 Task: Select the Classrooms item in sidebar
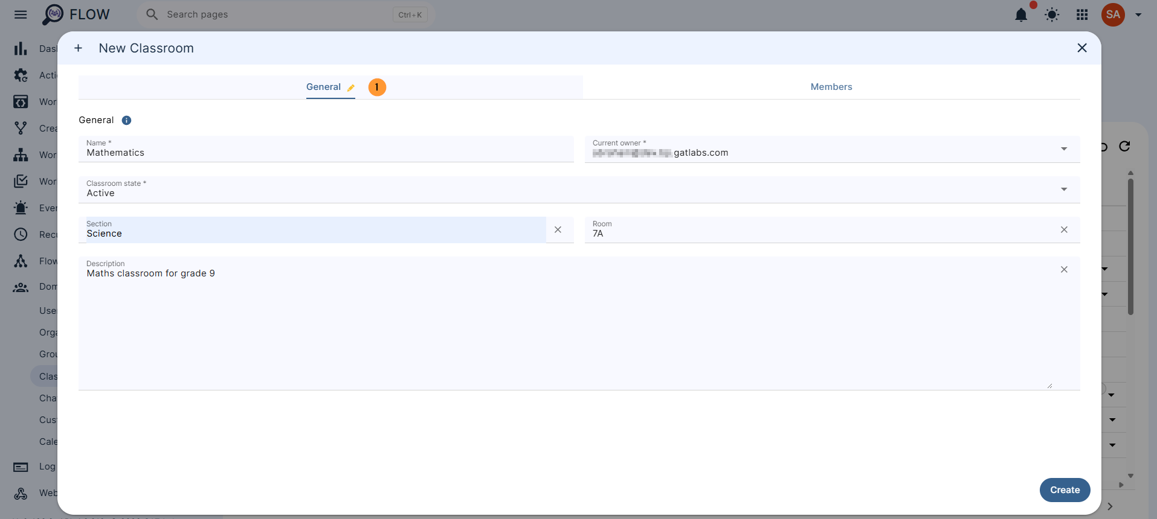[44, 376]
